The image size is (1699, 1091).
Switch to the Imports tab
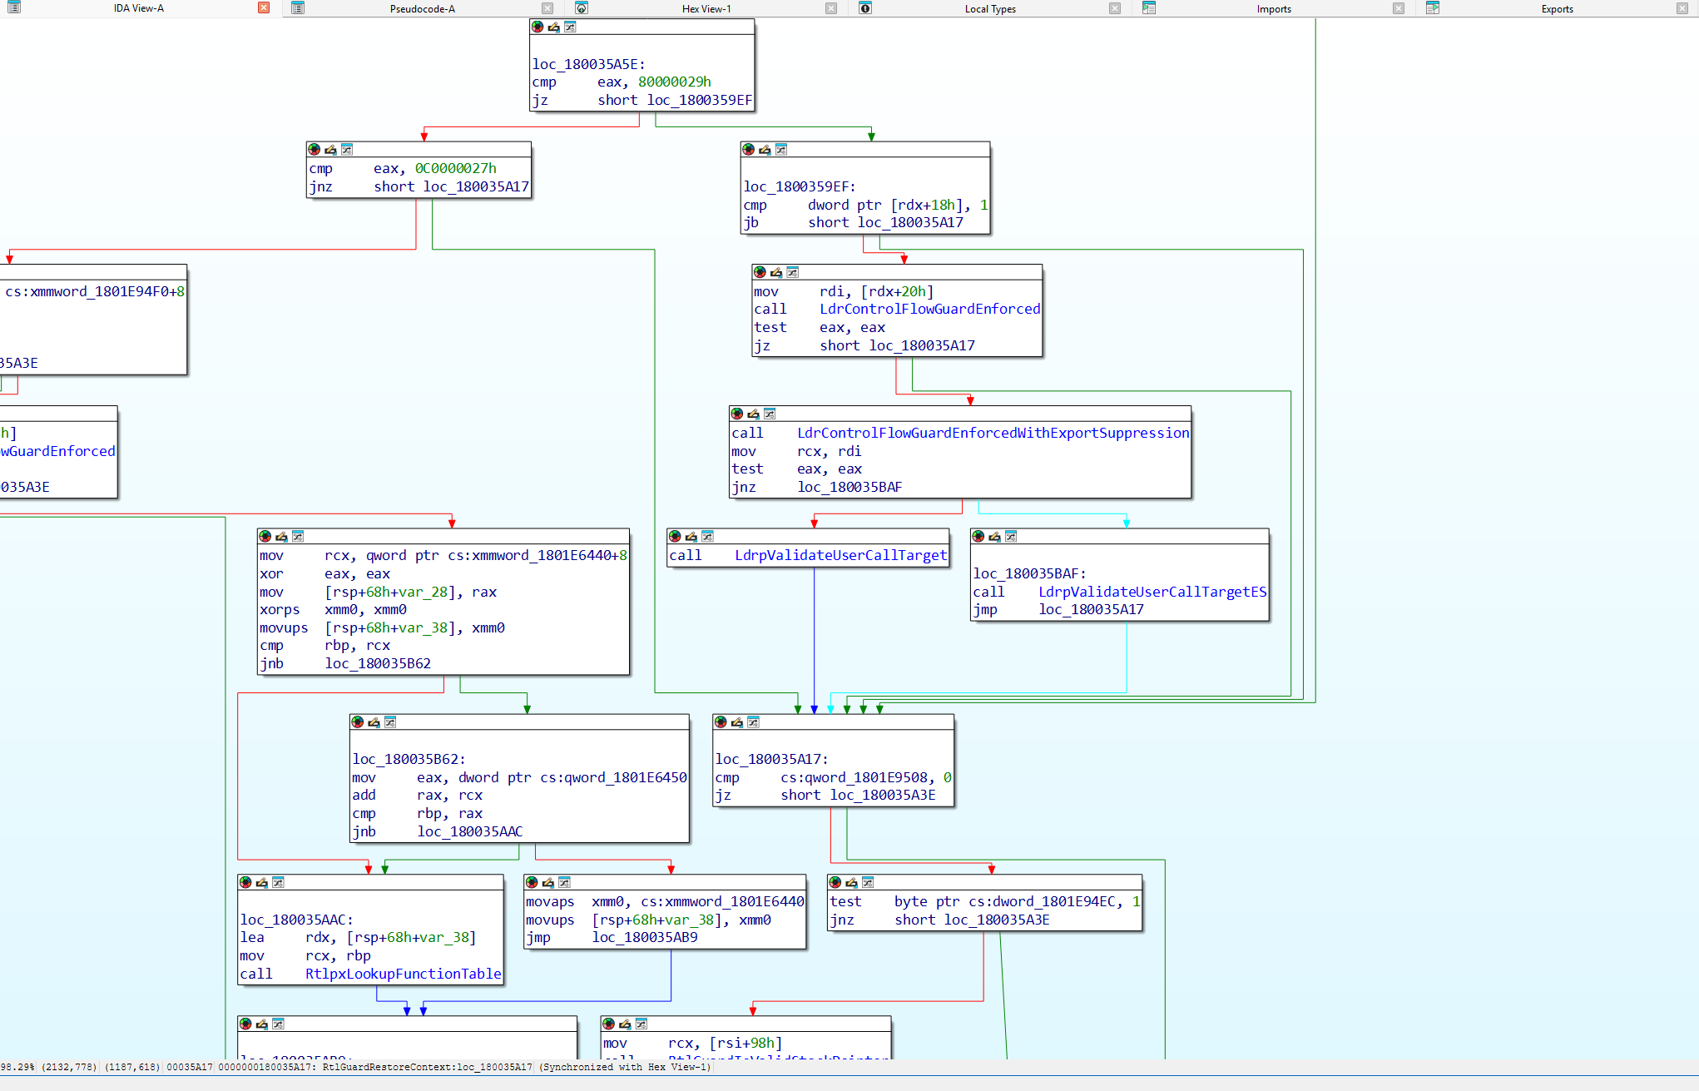coord(1274,8)
